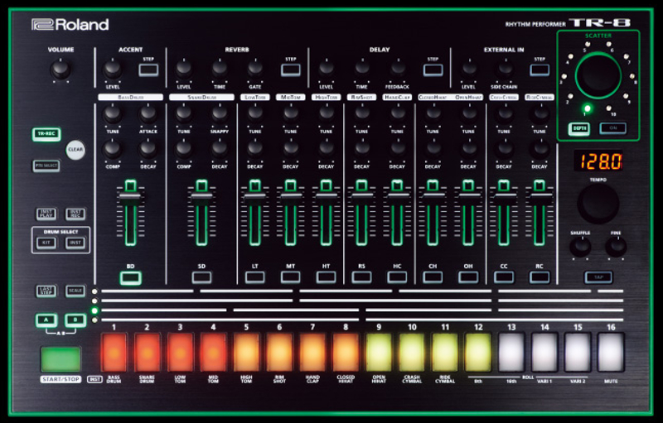This screenshot has height=423, width=663.
Task: Tap step pad 10 Crash Cymbal
Action: (x=412, y=352)
